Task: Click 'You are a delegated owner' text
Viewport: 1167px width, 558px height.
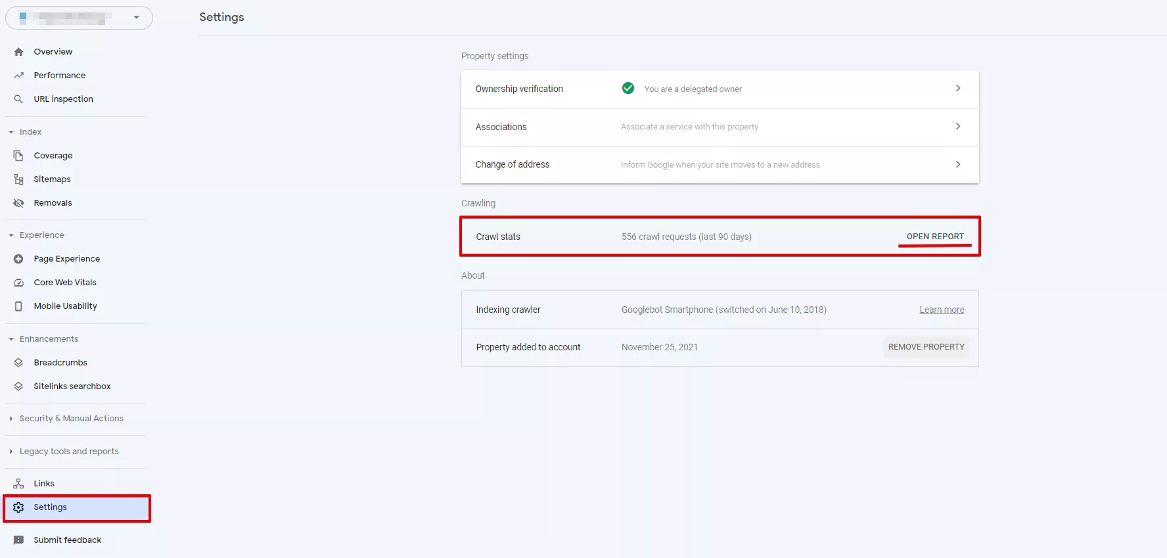Action: [x=693, y=89]
